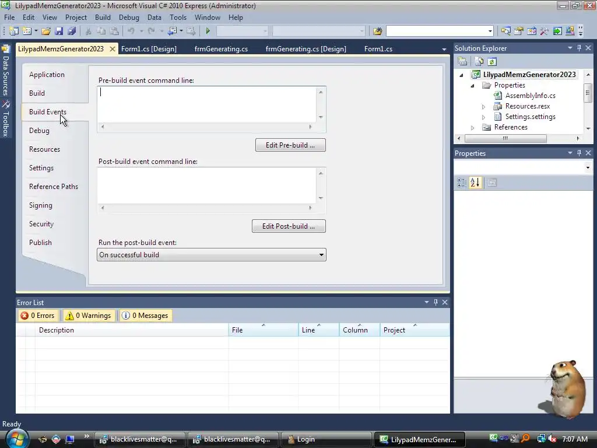Click the Find in Files binoculars icon

(377, 31)
